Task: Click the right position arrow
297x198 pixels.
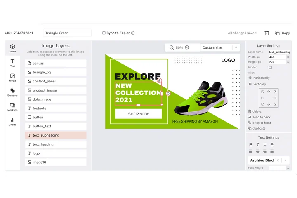Action: tap(275, 98)
